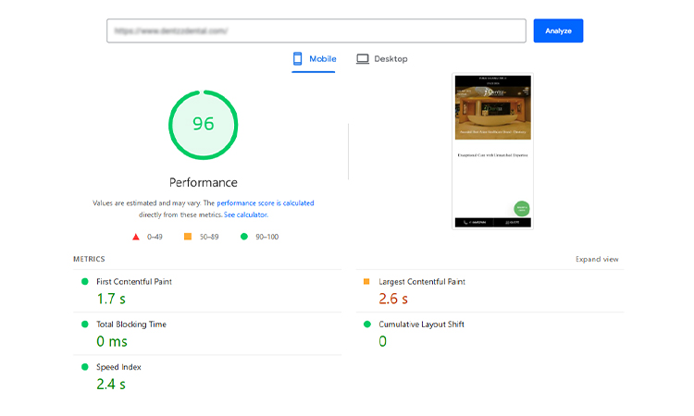Click the green dot beside Cumulative Layout Shift
Screen dimensions: 694x416
tap(367, 324)
